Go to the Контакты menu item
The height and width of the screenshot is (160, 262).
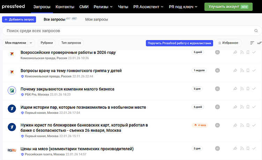point(65,7)
